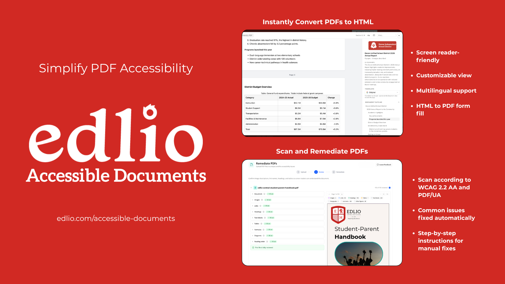Click the 'Section 5 / 9' indicator
Viewport: 505px width, 284px height.
coord(360,35)
